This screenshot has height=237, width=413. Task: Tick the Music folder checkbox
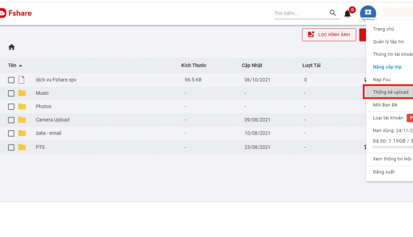click(11, 93)
